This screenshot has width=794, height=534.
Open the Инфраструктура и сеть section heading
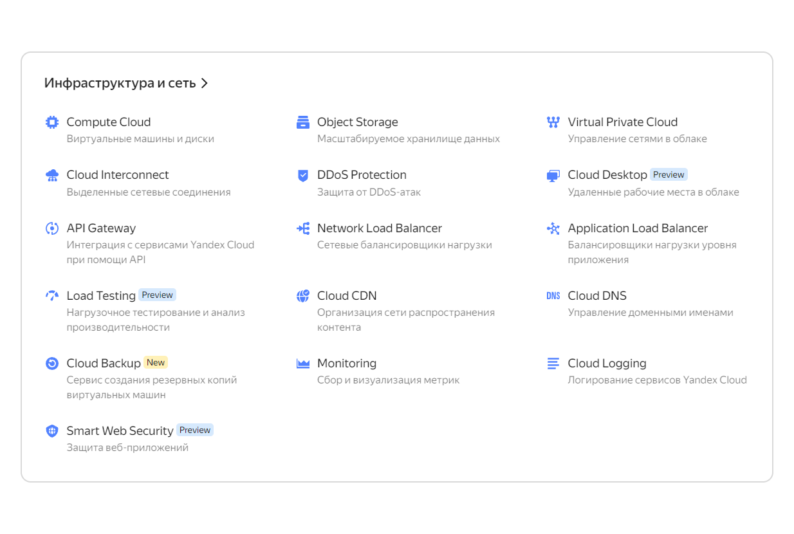click(x=120, y=83)
